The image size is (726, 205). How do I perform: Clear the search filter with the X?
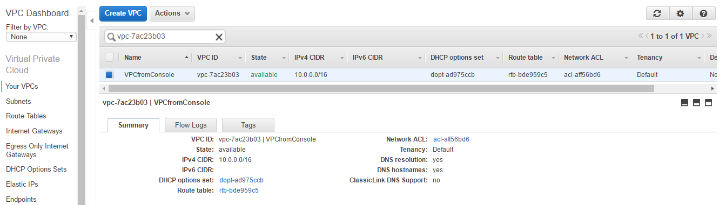point(219,37)
